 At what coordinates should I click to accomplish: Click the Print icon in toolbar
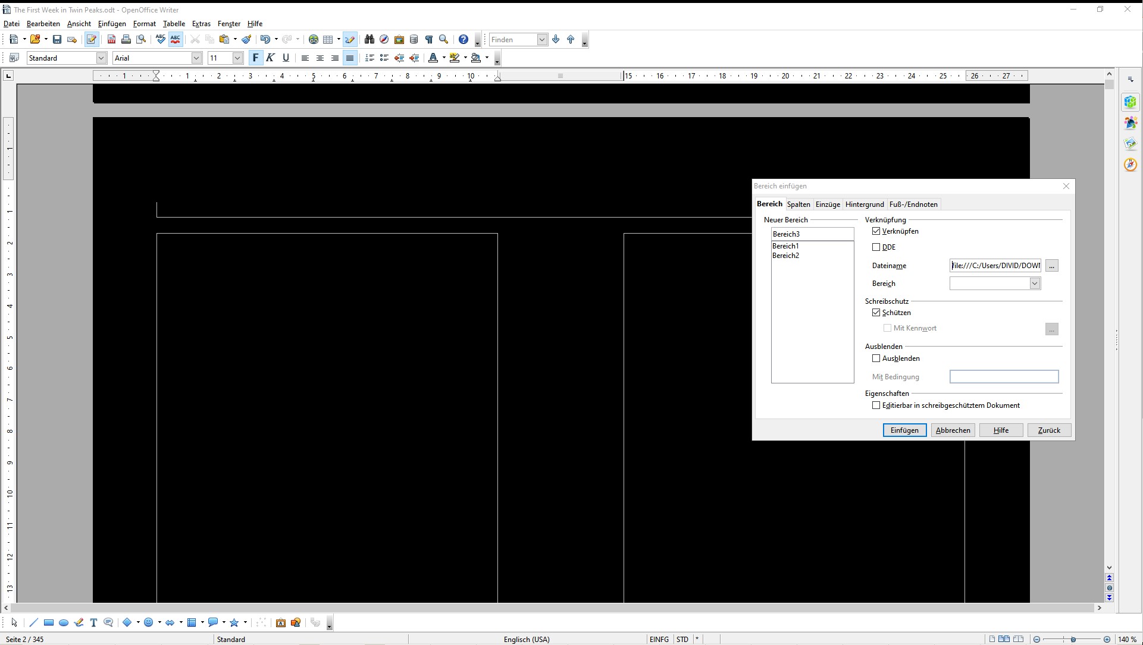click(x=126, y=39)
